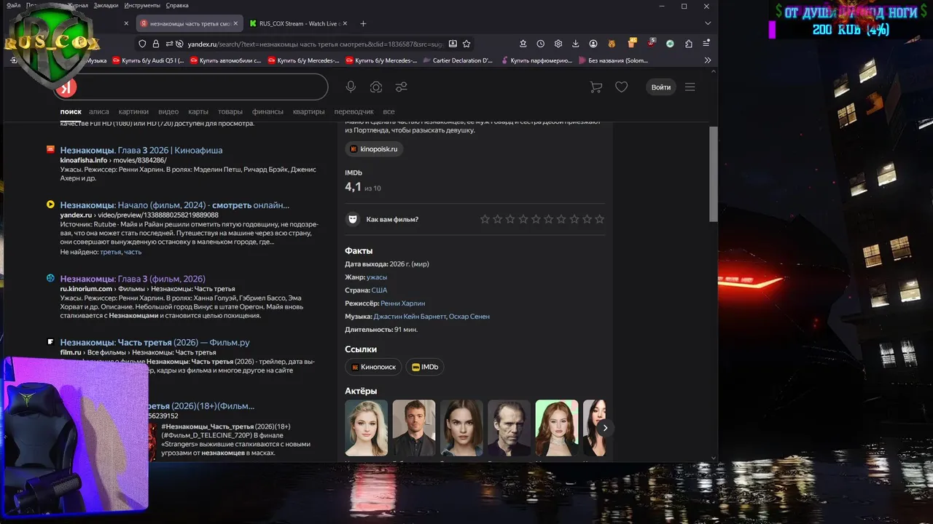The image size is (933, 524).
Task: Bookmark this page star icon
Action: 467,44
